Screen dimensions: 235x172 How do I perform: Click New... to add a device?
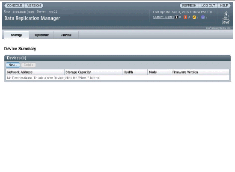[13, 65]
